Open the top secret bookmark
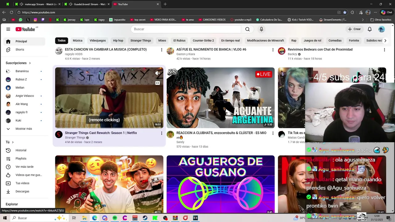395x222 pixels. (138, 20)
